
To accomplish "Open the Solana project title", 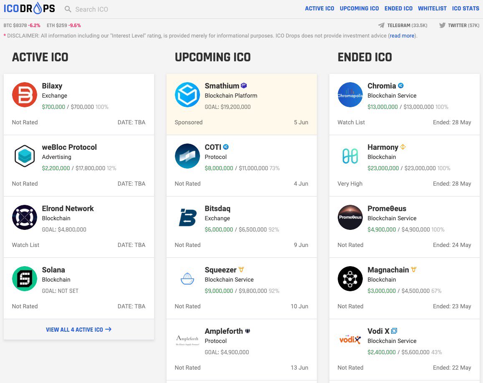I will pos(53,270).
